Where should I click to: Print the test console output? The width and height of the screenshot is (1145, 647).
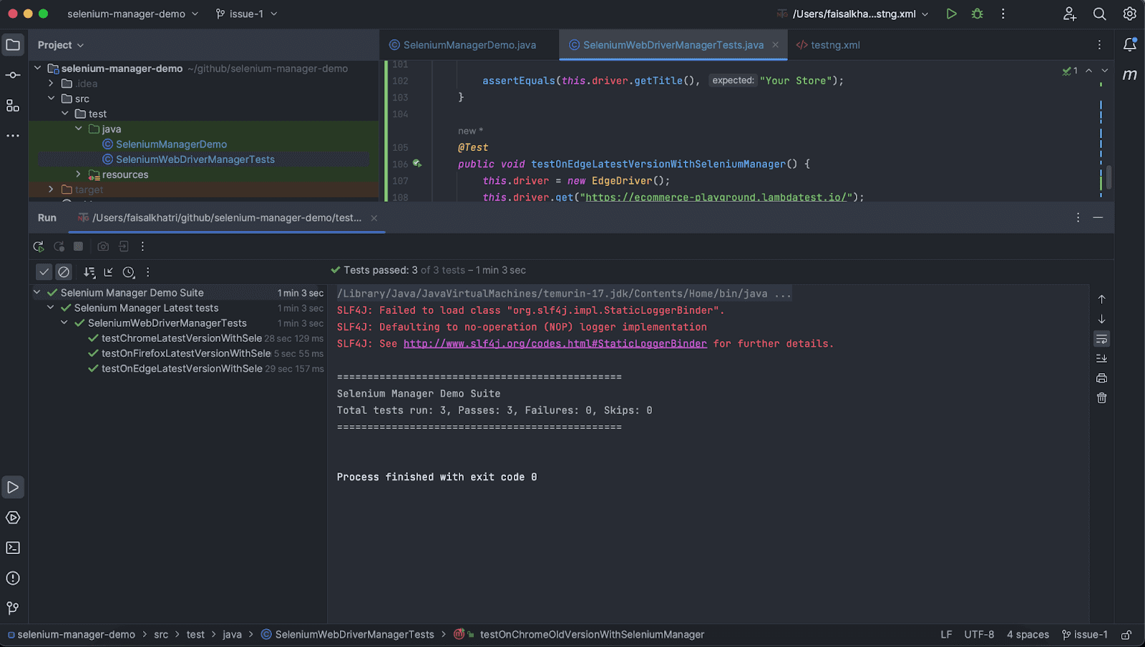coord(1101,377)
